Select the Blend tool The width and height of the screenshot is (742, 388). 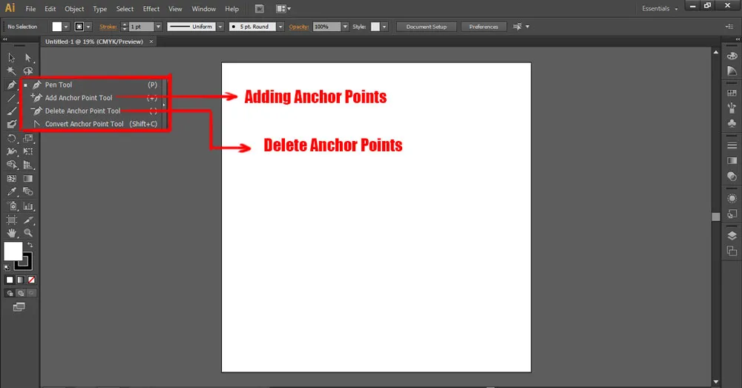pos(28,191)
